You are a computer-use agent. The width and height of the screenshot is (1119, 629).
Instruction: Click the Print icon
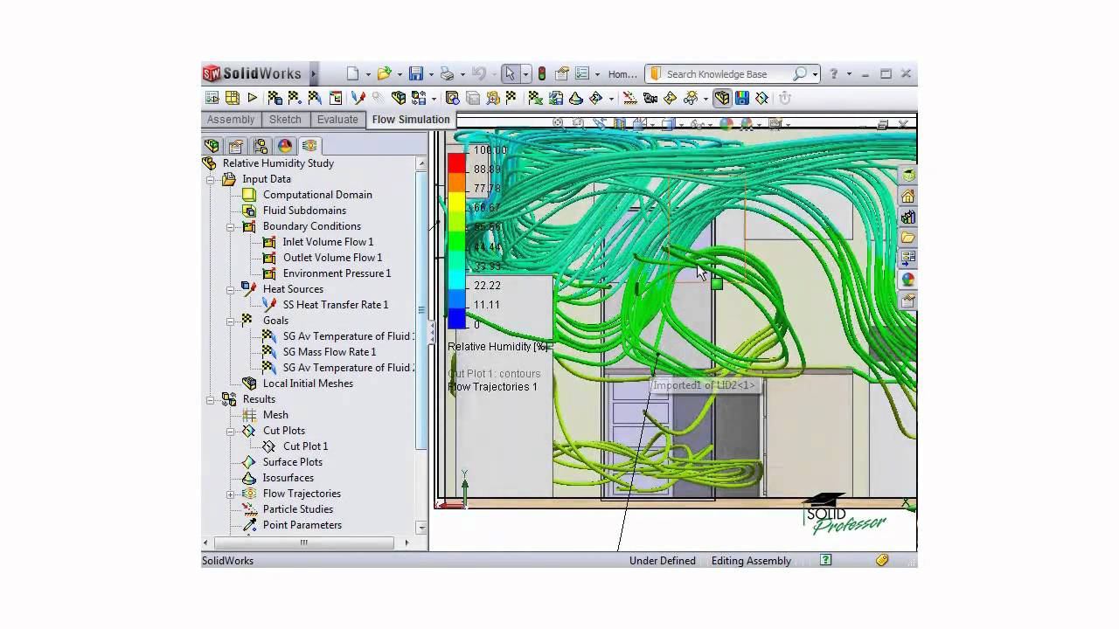point(447,74)
